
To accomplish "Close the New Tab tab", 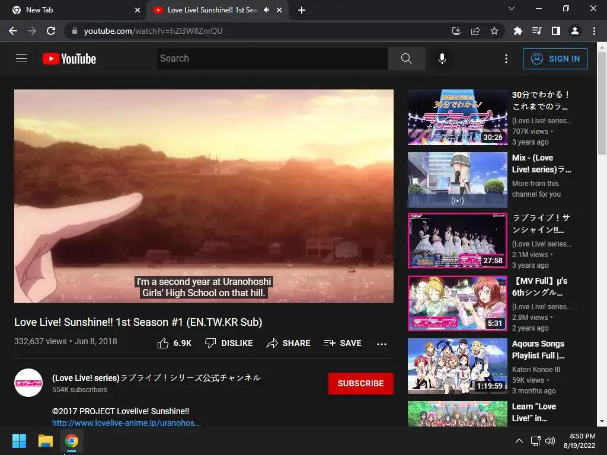I will (138, 10).
